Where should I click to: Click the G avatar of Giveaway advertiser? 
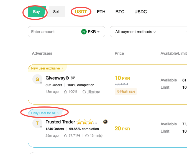(37, 79)
